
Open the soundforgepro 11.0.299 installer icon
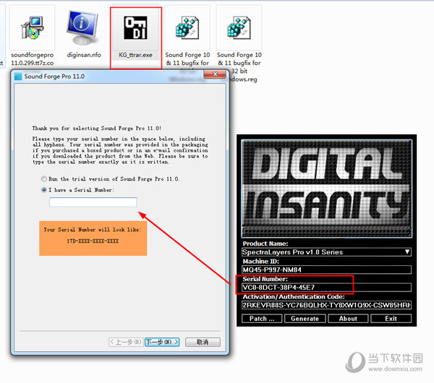click(x=32, y=27)
